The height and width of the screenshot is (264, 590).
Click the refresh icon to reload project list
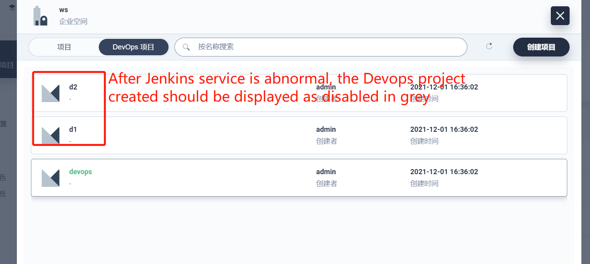coord(489,46)
